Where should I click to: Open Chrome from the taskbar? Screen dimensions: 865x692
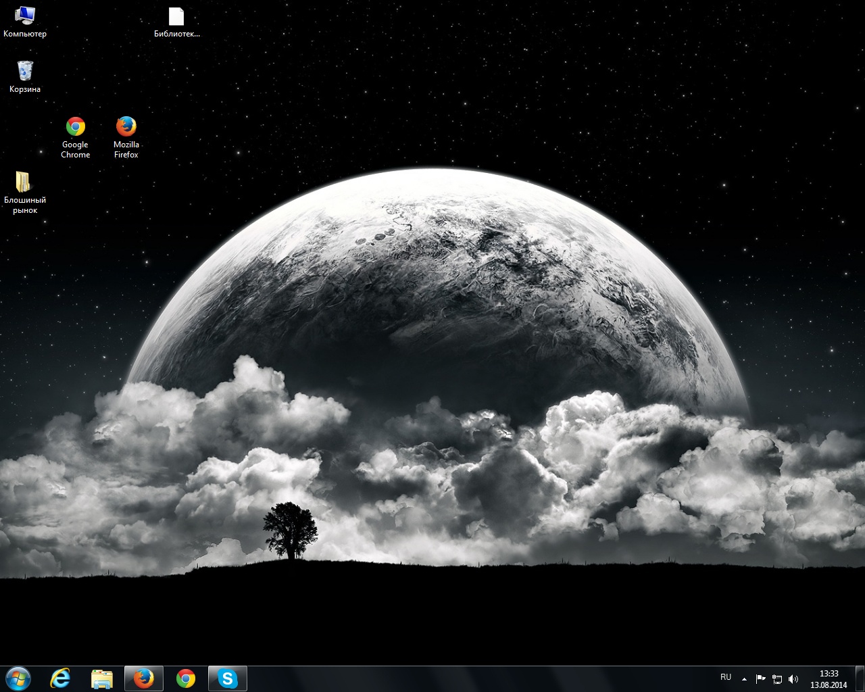pos(185,678)
